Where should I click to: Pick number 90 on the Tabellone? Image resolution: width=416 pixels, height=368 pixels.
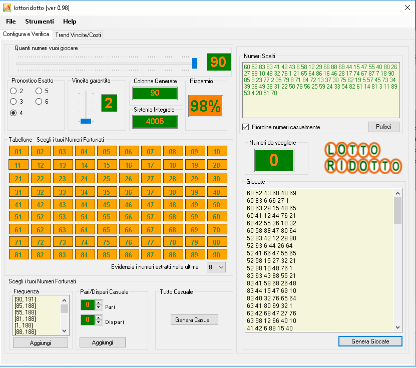coord(217,254)
